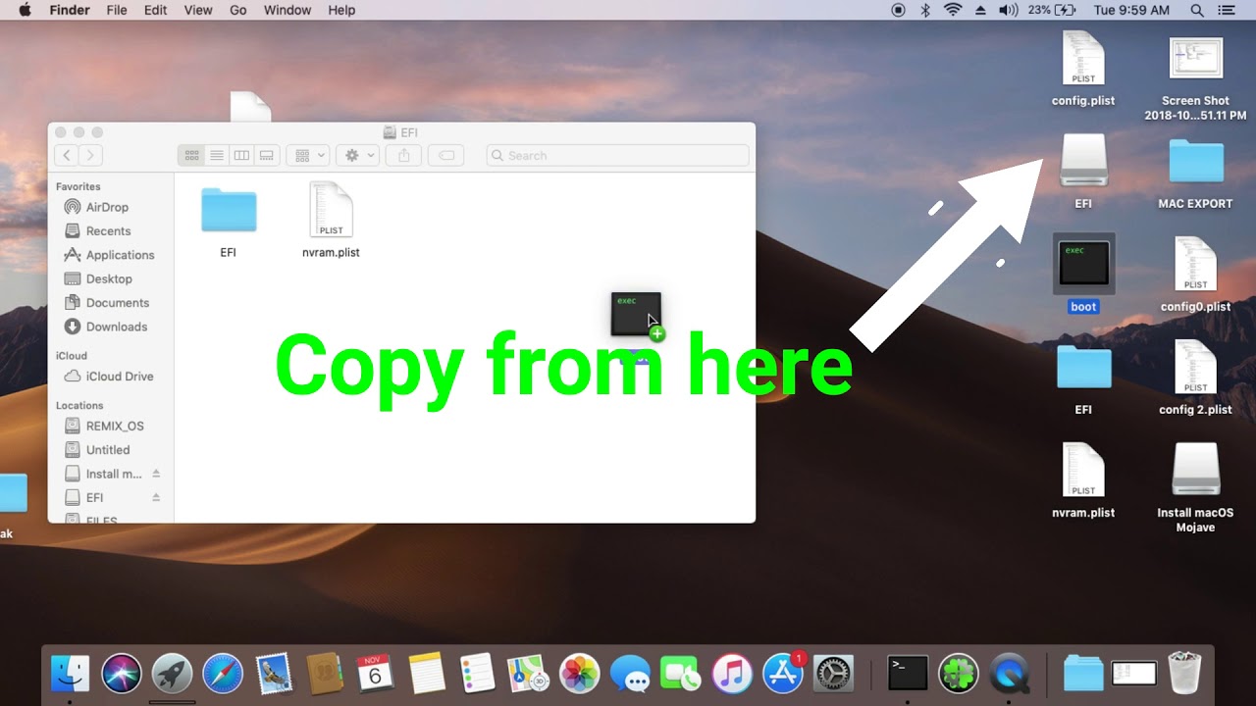Open Clover Configurator from the Dock
This screenshot has width=1256, height=706.
point(959,674)
